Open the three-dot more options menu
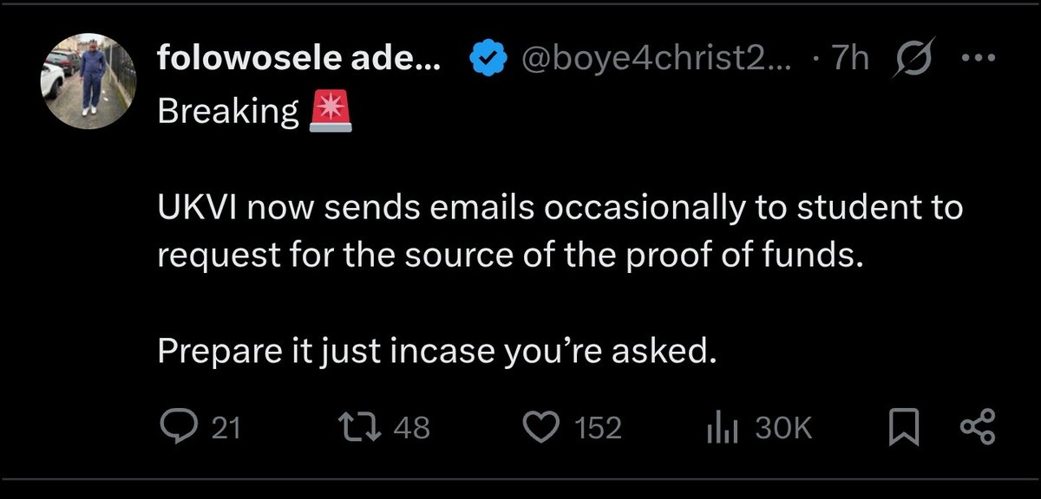This screenshot has height=499, width=1041. (978, 59)
